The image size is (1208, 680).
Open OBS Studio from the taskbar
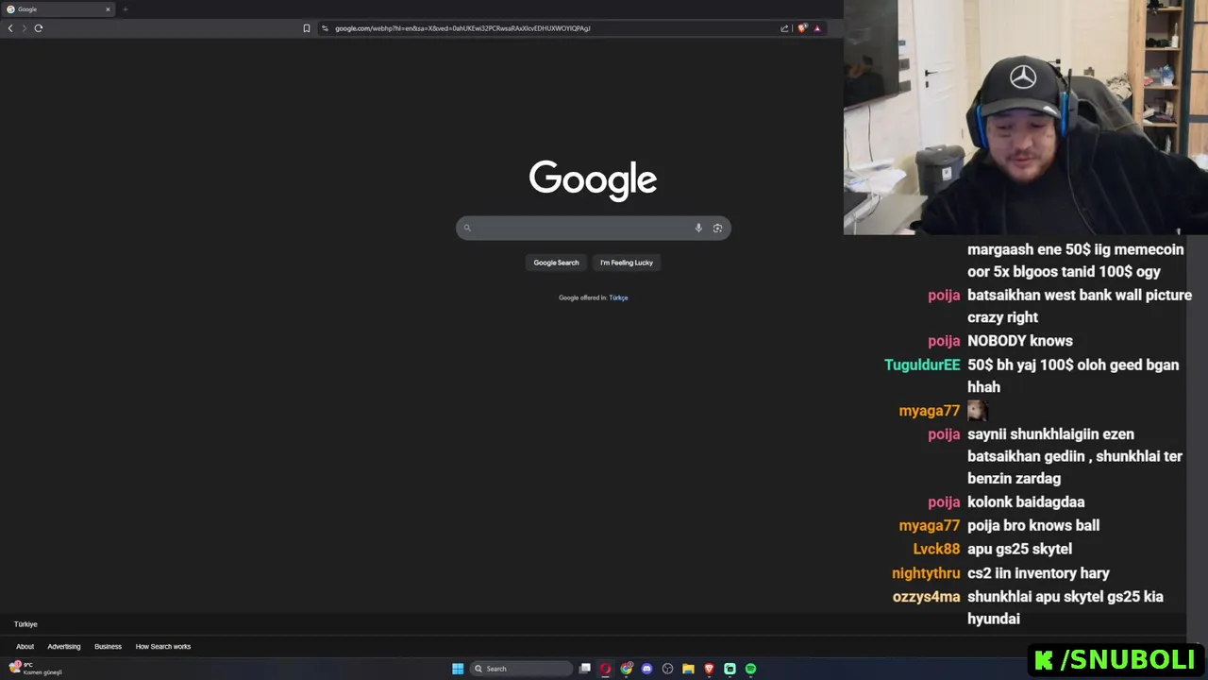coord(668,669)
